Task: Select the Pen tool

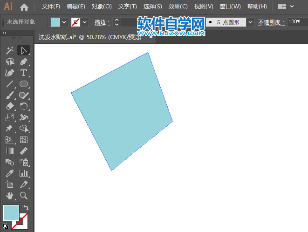Action: click(x=24, y=61)
